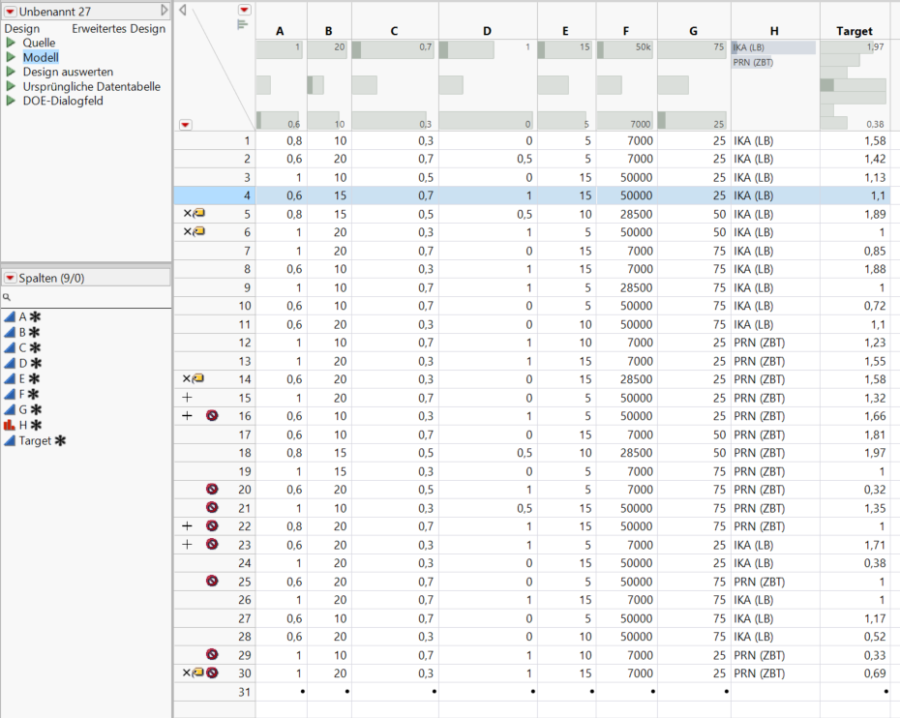Click the IKA (LB) bar in H distribution
Image resolution: width=900 pixels, height=718 pixels.
(773, 47)
